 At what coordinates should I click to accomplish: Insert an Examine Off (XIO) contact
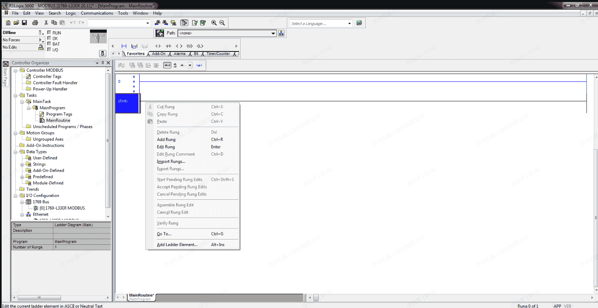point(168,46)
